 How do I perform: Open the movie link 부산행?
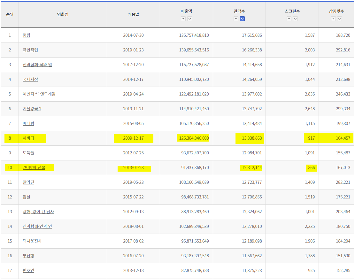(28, 256)
